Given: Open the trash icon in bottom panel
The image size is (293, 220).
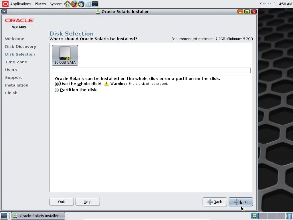Looking at the screenshot, I should point(289,216).
